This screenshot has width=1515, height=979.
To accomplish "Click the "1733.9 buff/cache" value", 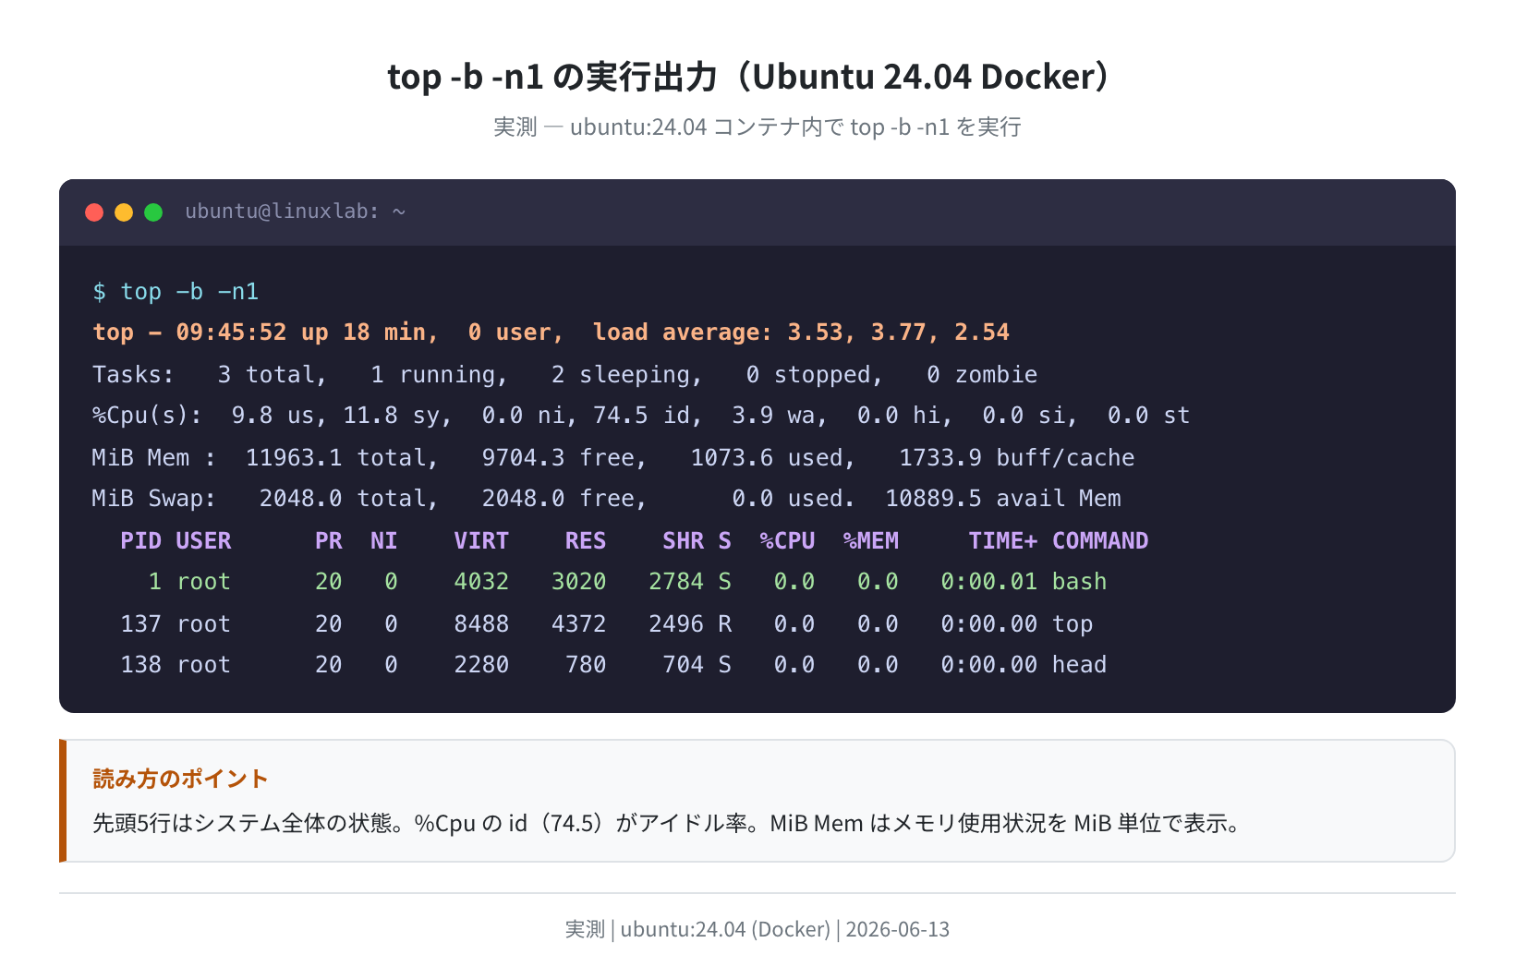I will point(1017,458).
